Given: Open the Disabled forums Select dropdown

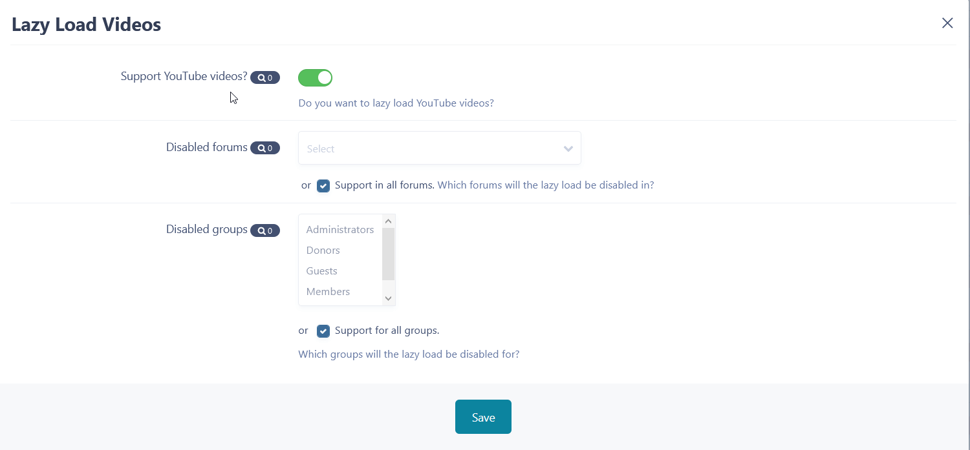Looking at the screenshot, I should pyautogui.click(x=440, y=148).
